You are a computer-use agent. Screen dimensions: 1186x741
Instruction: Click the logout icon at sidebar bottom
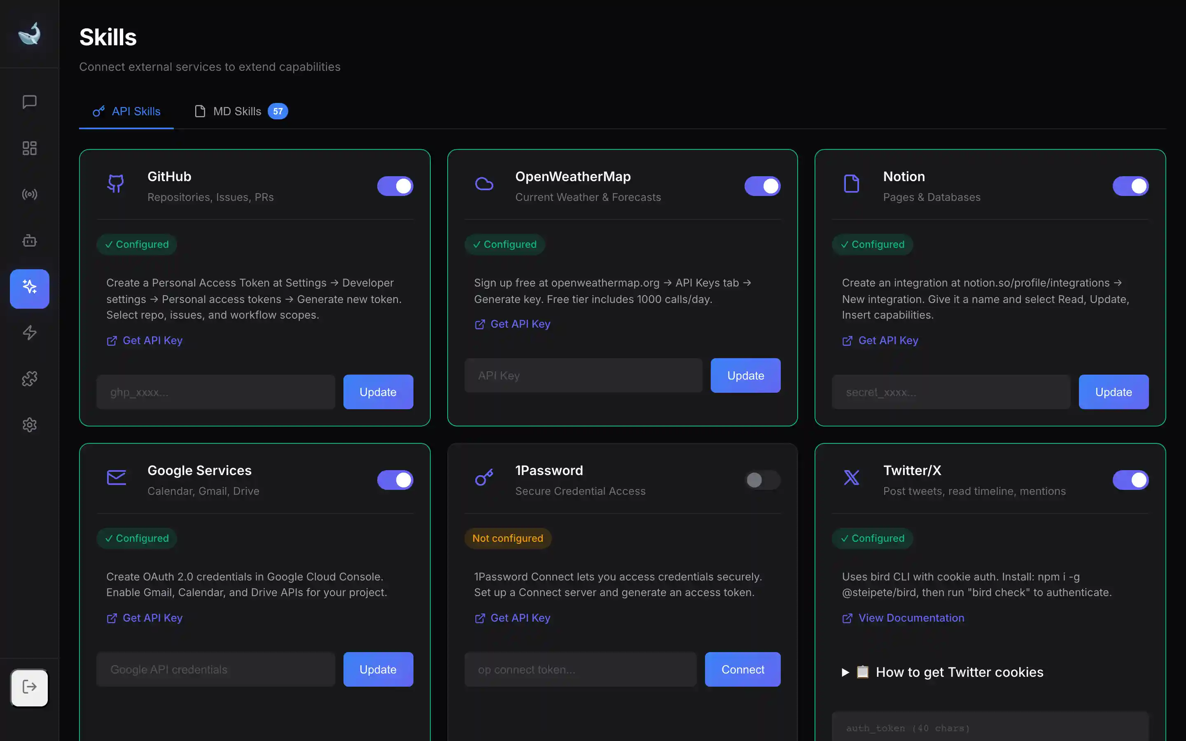(x=29, y=687)
